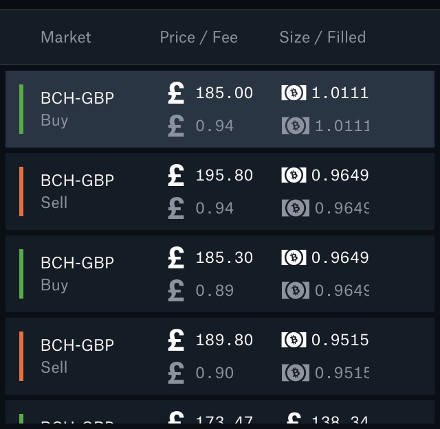Click the pound icon beside fee 0.90
The image size is (440, 429).
tap(176, 373)
